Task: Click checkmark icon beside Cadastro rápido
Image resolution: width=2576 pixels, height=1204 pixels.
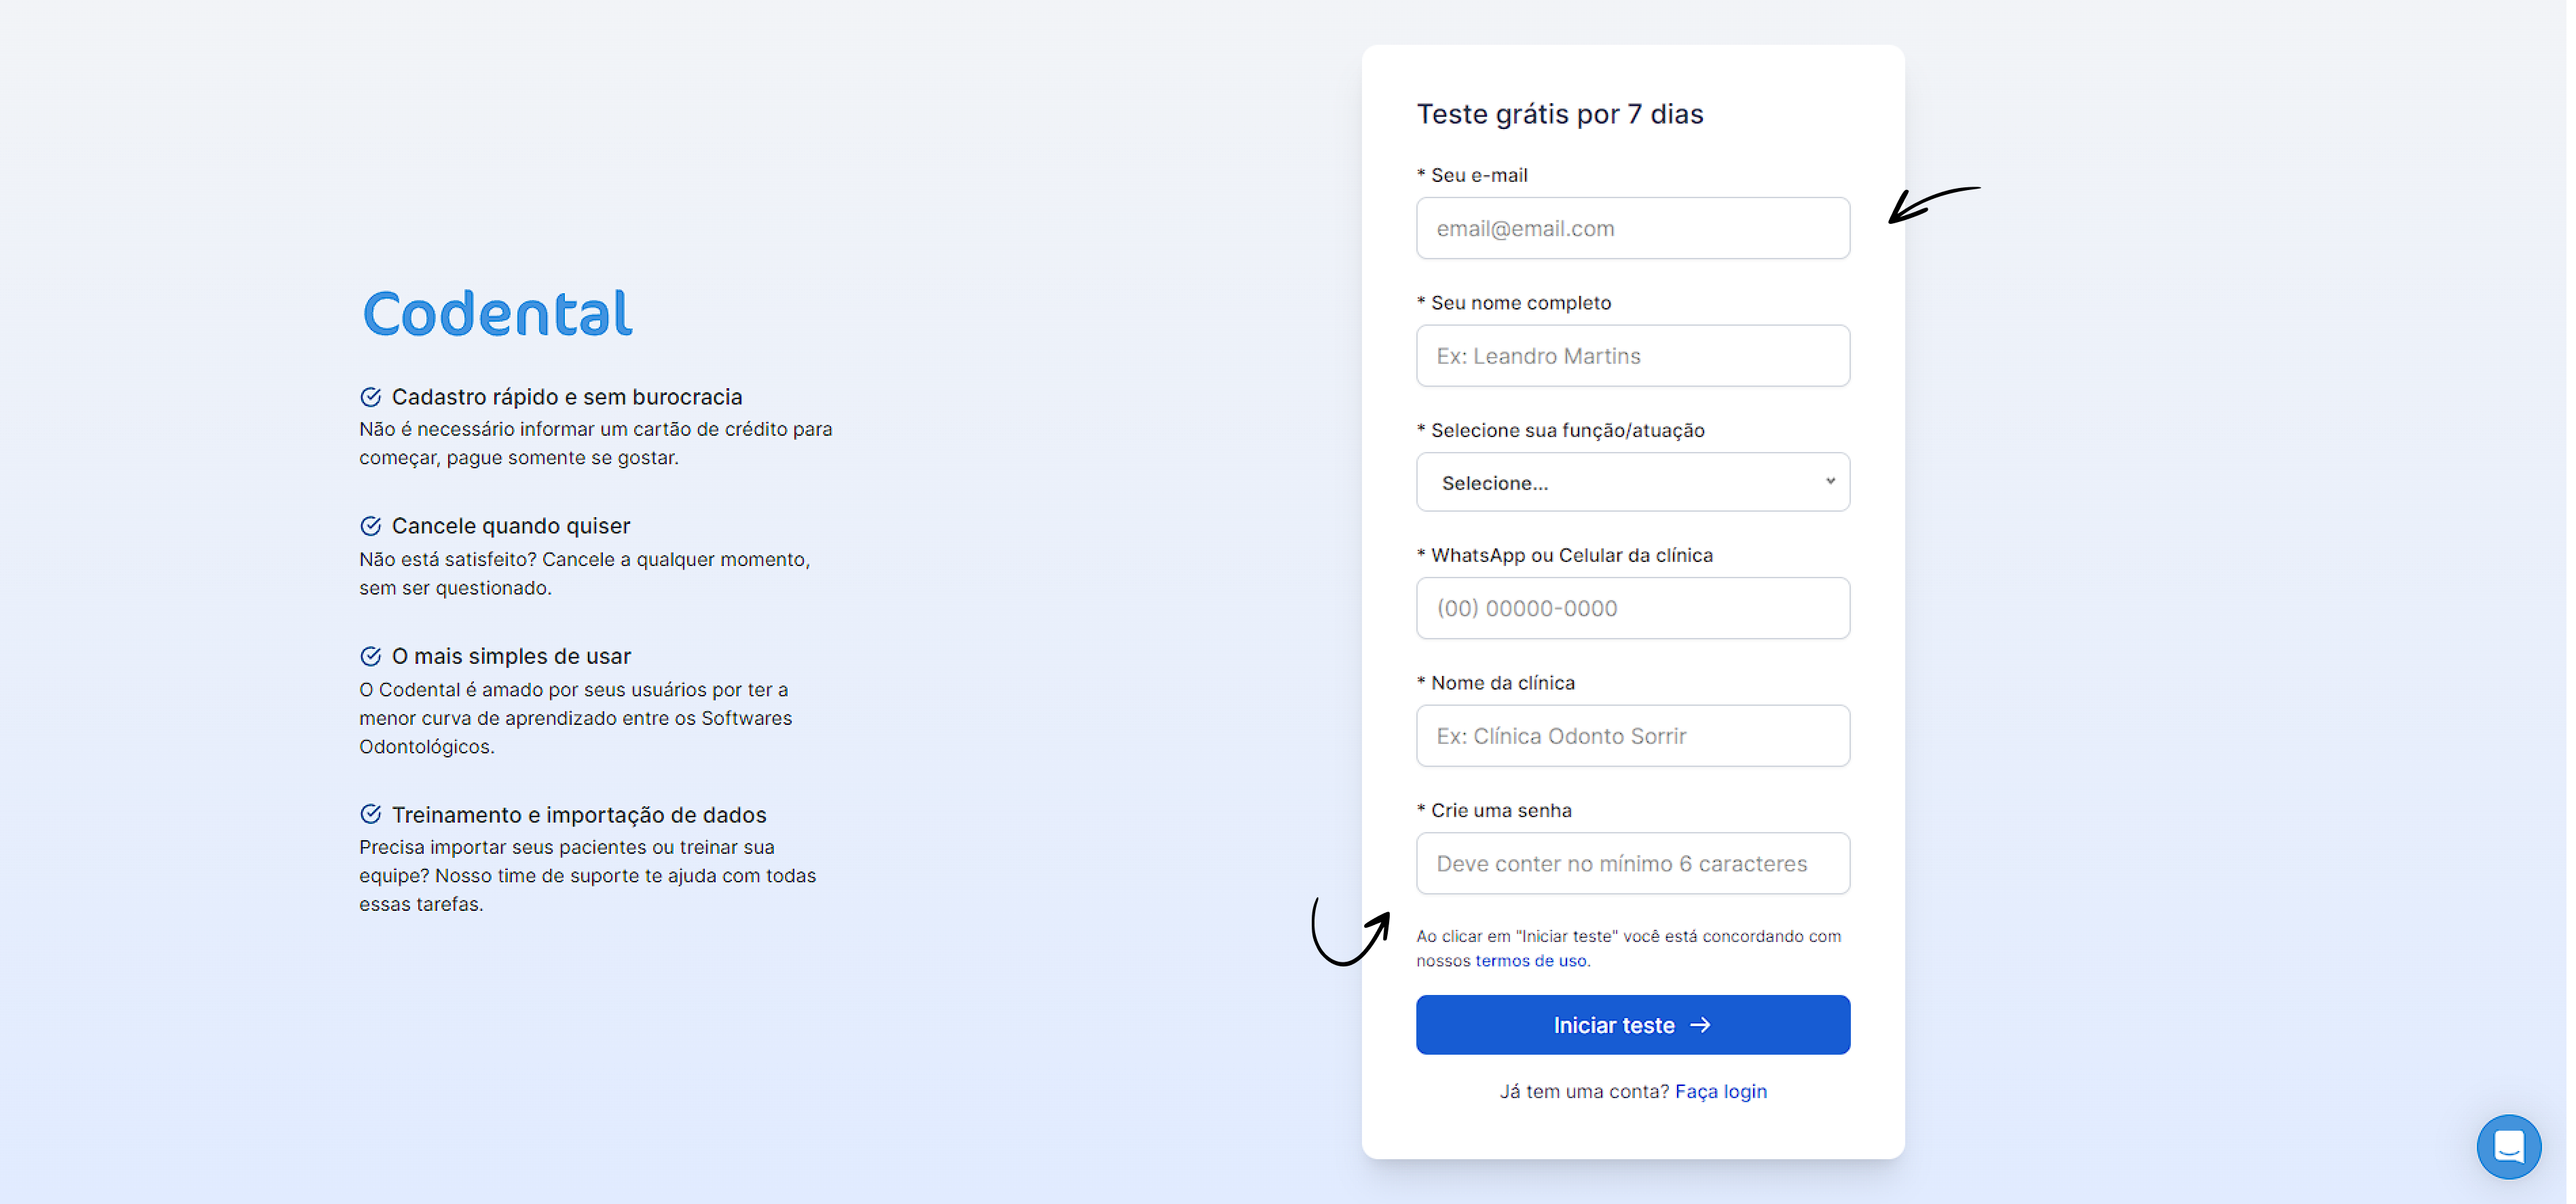Action: 370,397
